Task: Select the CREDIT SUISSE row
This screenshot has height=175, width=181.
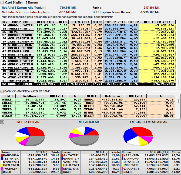Action: tap(88, 48)
